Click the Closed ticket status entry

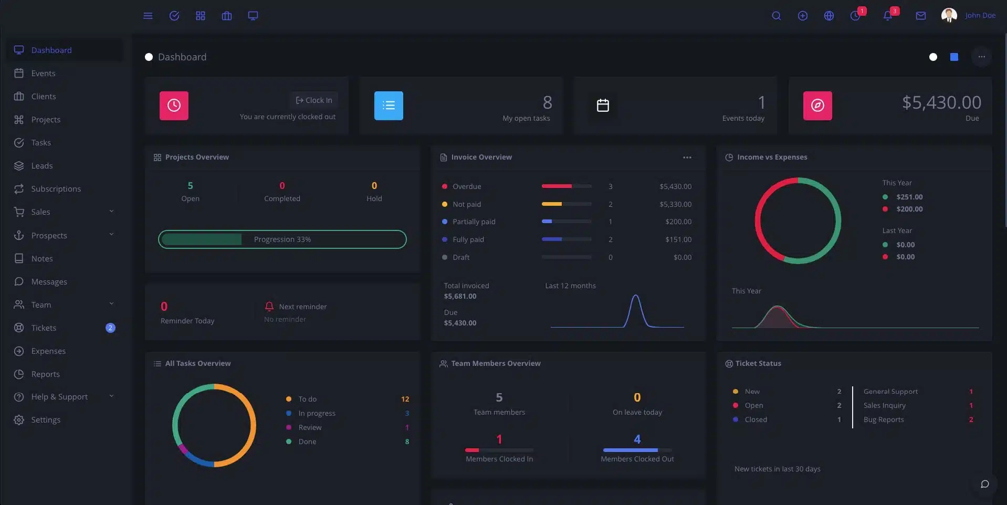click(x=756, y=419)
